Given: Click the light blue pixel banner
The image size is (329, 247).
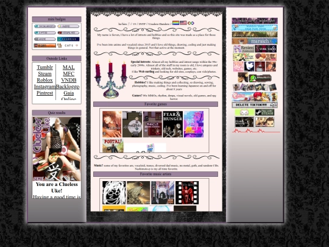Looking at the screenshot, I should (x=255, y=27).
